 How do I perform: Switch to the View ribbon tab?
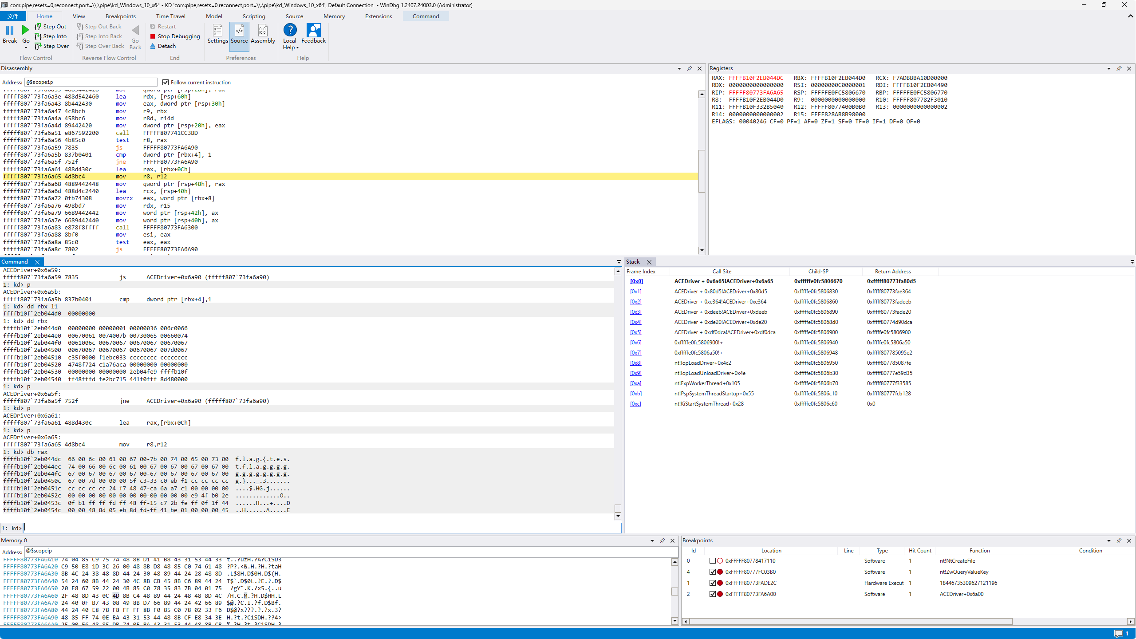tap(79, 16)
